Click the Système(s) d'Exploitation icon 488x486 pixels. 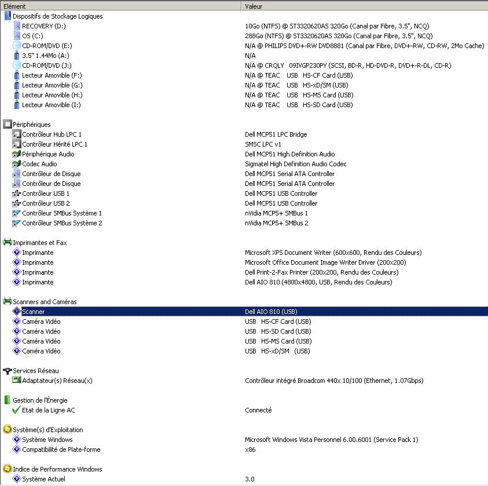pyautogui.click(x=8, y=429)
